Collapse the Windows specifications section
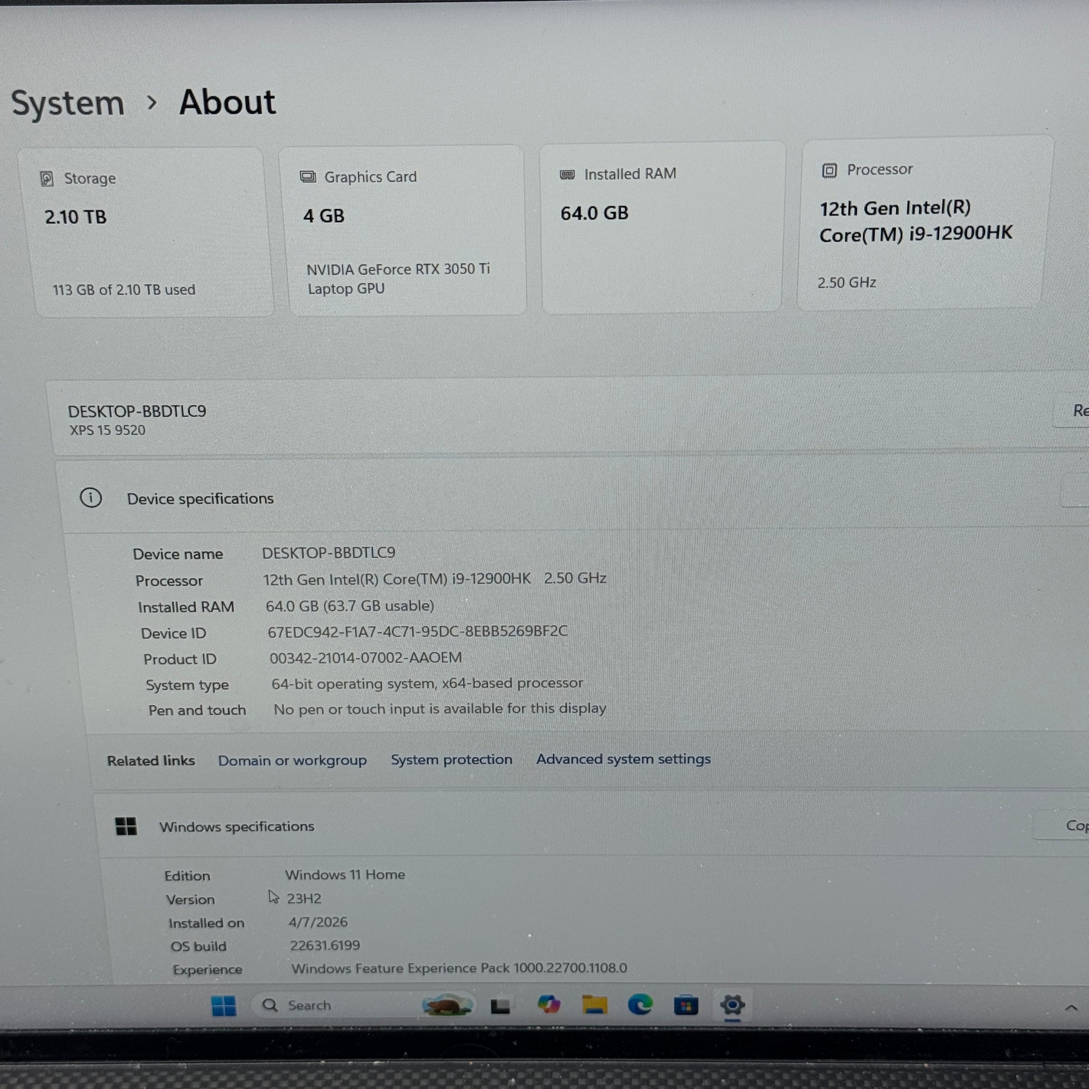Image resolution: width=1089 pixels, height=1089 pixels. [237, 827]
